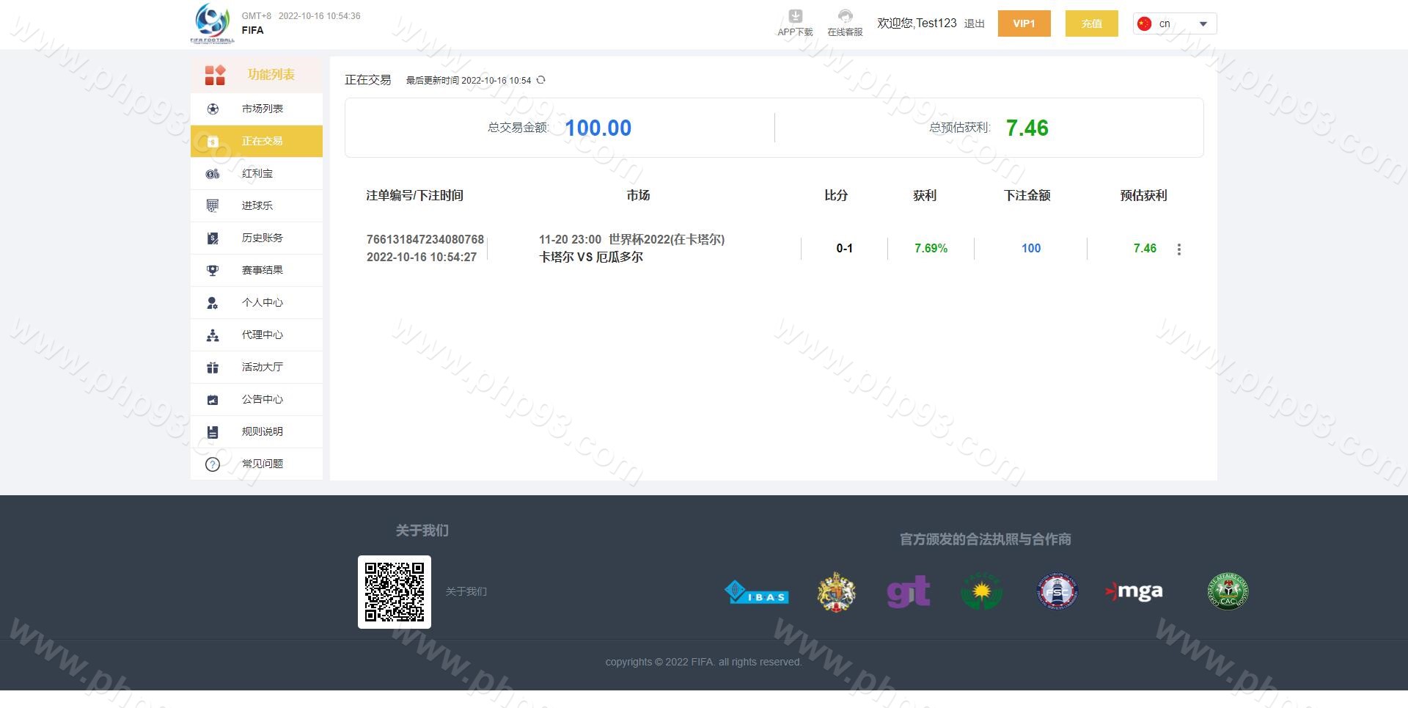Select 赛事结果 sidebar entry
Image resolution: width=1408 pixels, height=708 pixels.
(262, 270)
